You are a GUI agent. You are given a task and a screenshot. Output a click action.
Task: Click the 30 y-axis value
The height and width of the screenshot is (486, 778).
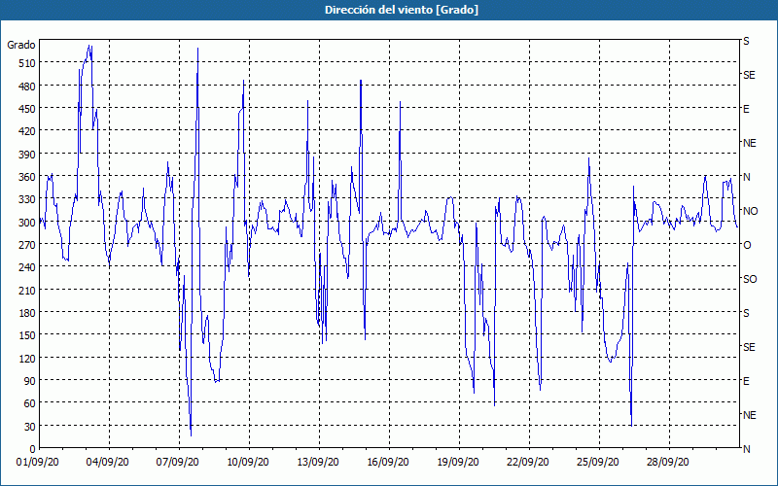pyautogui.click(x=30, y=427)
